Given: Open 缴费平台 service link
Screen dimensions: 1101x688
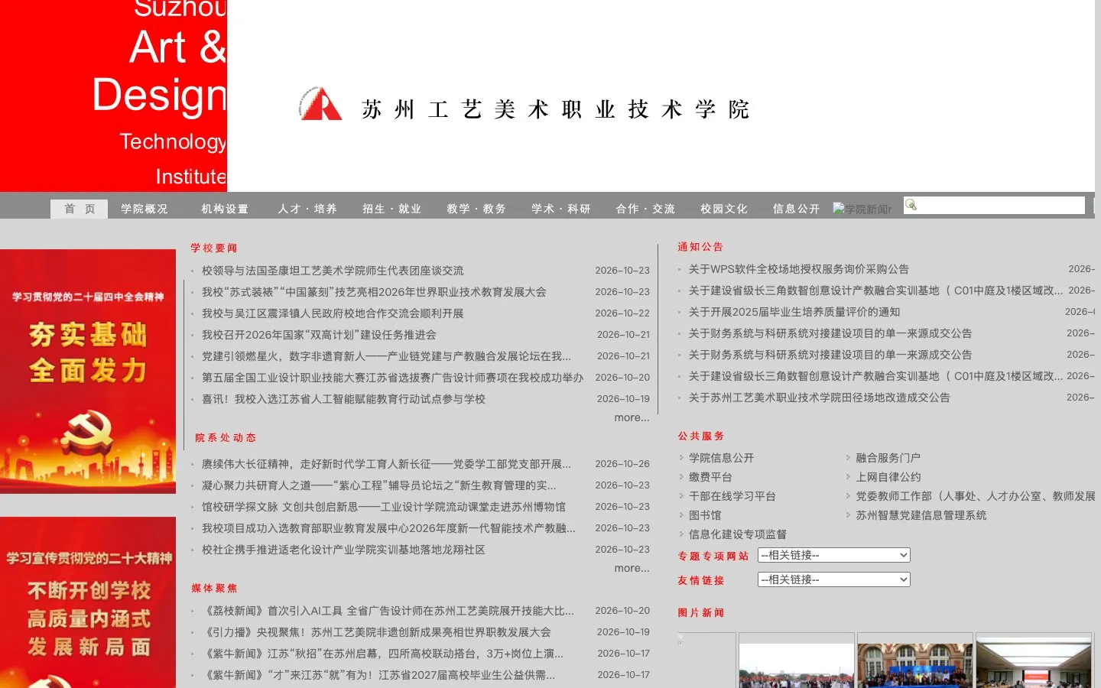Looking at the screenshot, I should click(x=710, y=477).
